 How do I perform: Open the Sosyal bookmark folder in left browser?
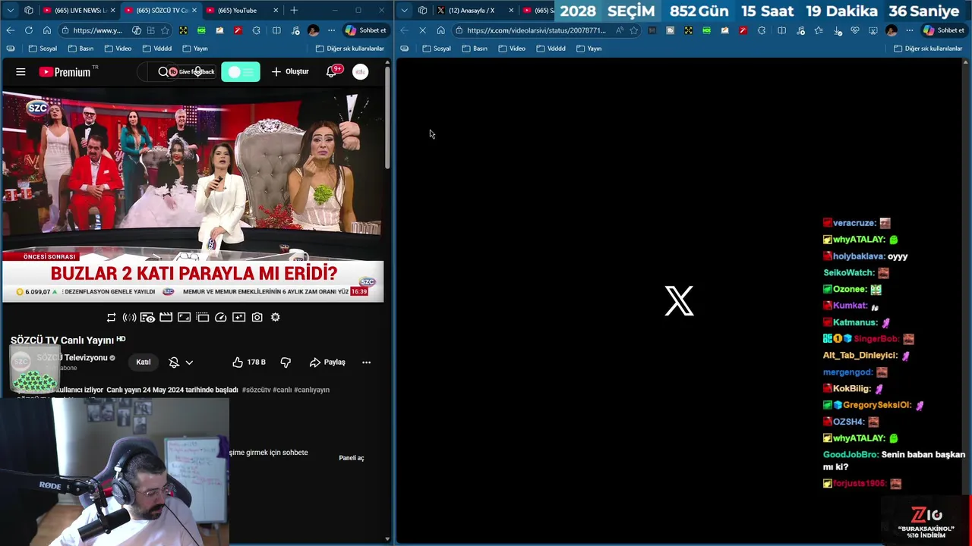point(43,49)
